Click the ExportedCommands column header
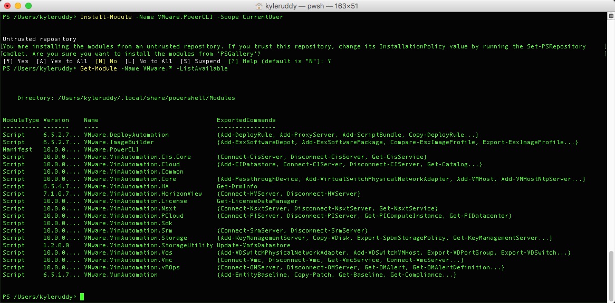The height and width of the screenshot is (303, 615). click(x=246, y=120)
